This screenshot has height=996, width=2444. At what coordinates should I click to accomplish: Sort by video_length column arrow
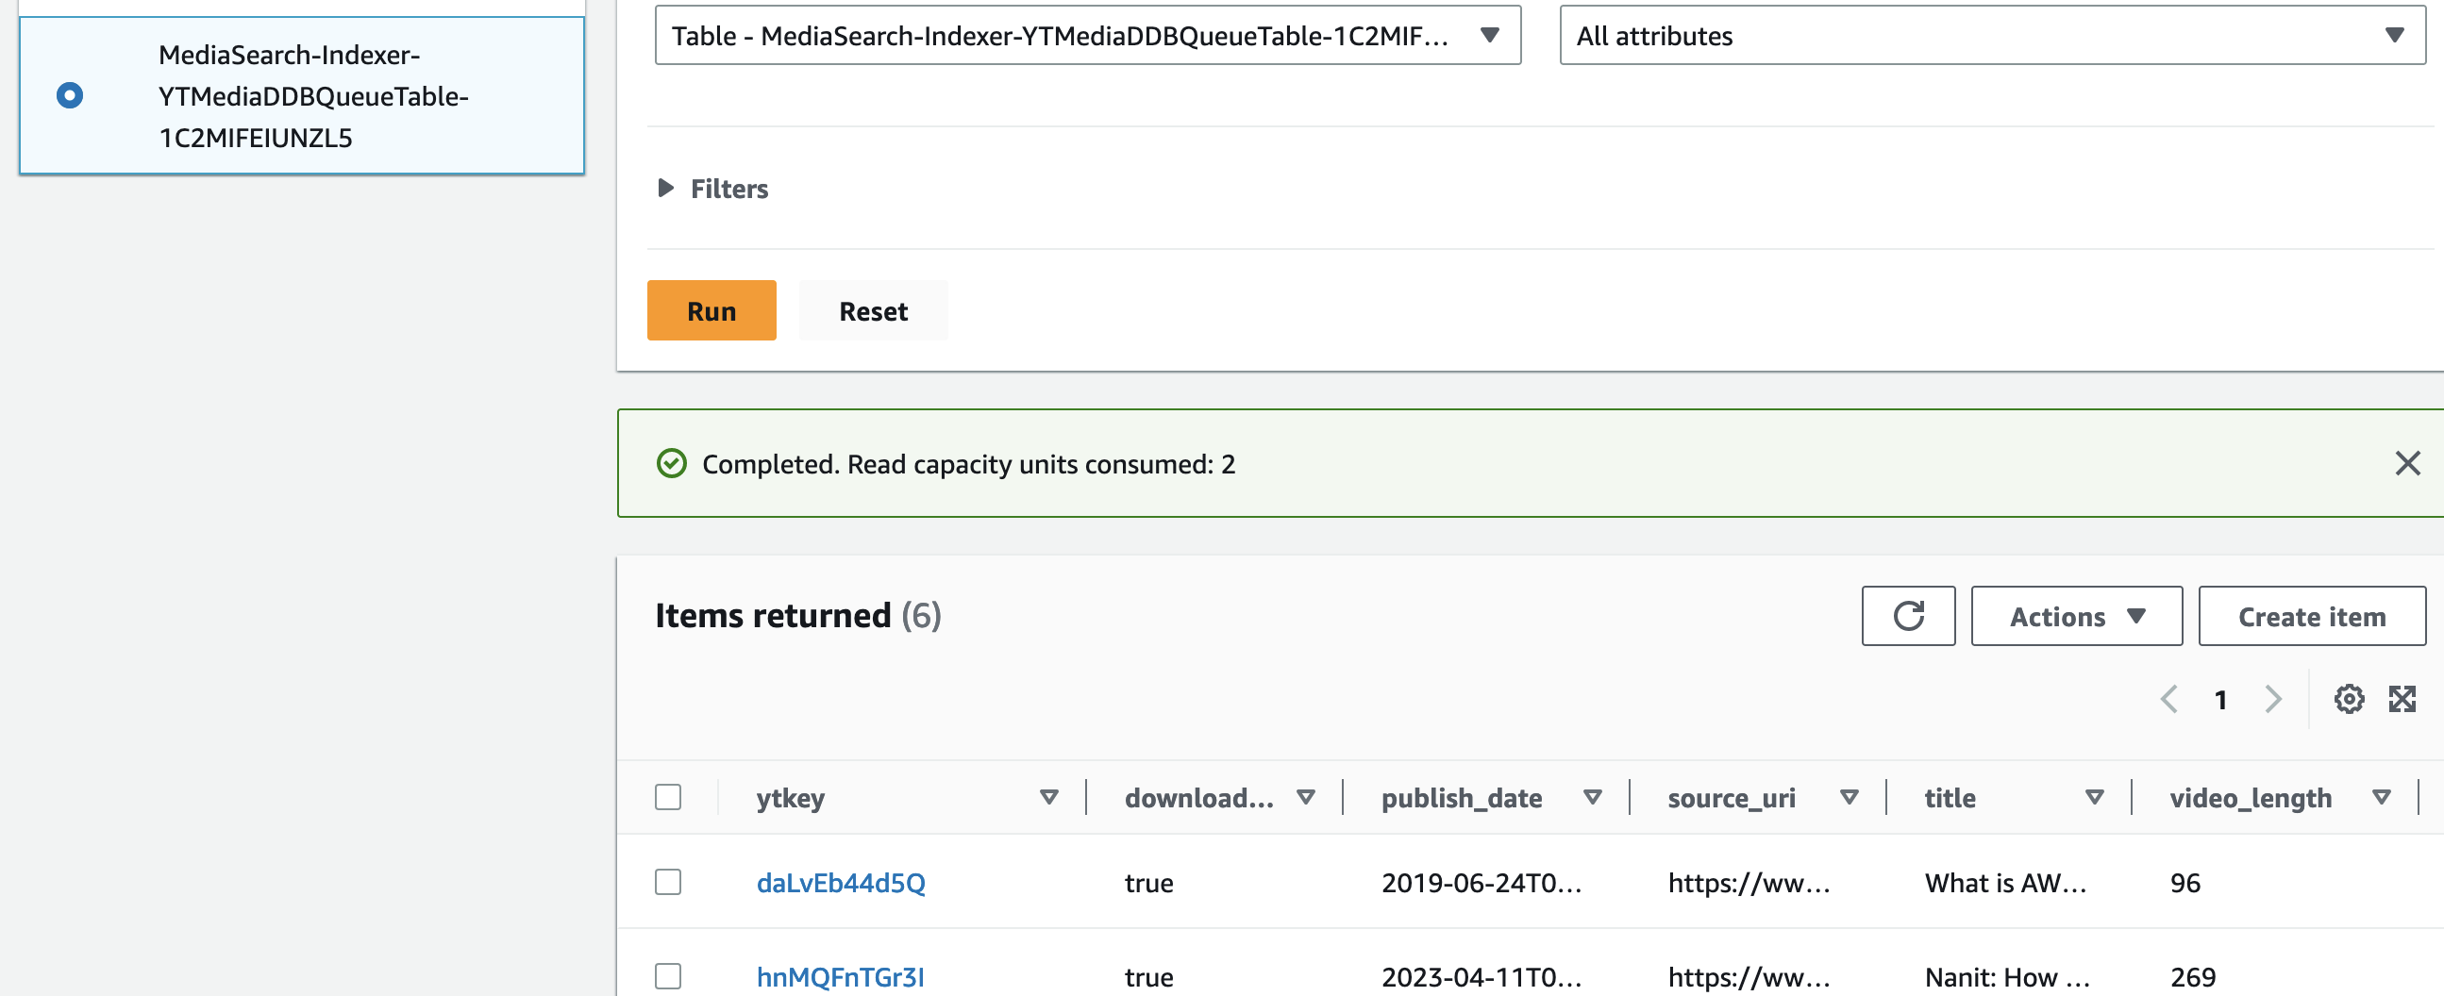(2381, 798)
